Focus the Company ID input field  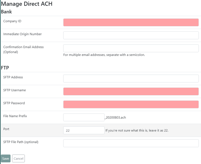(131, 22)
